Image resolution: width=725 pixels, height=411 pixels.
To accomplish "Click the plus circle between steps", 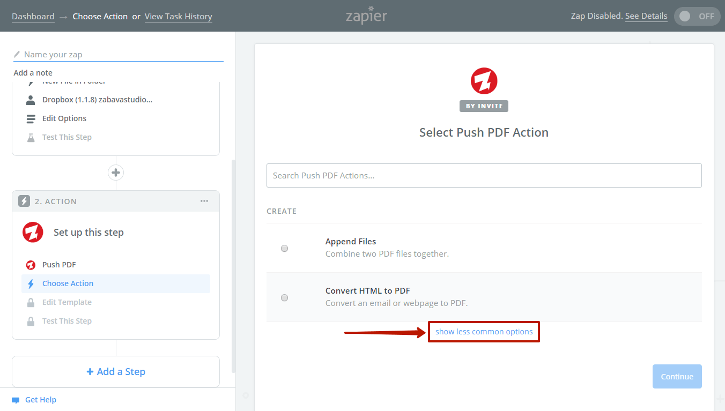I will 116,173.
